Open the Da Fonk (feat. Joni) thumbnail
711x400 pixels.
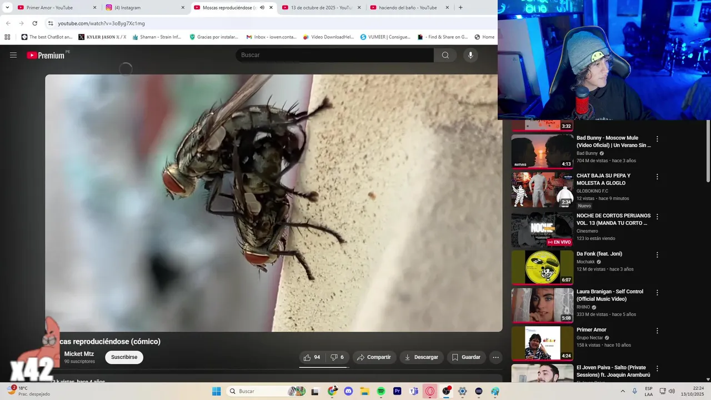(x=542, y=267)
